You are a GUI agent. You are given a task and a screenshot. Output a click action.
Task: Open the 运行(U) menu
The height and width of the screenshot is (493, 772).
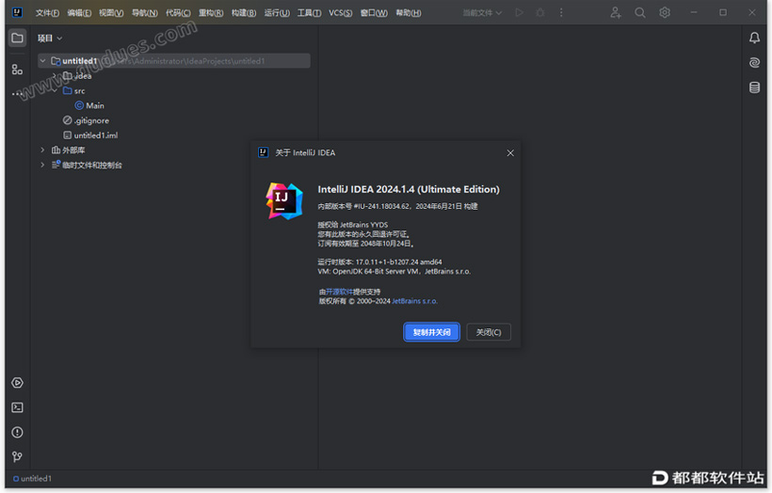pos(277,13)
